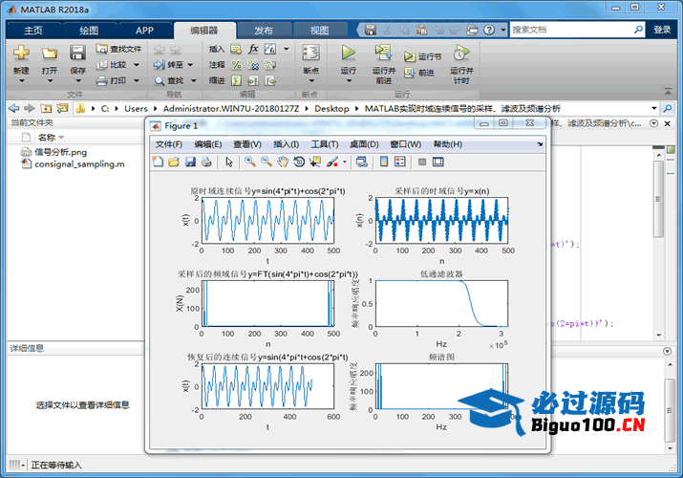683x478 pixels.
Task: Activate the Zoom Out tool in Figure 1
Action: (x=267, y=163)
